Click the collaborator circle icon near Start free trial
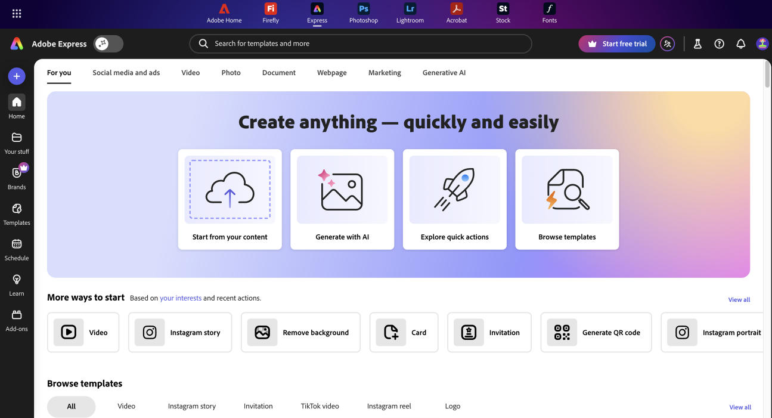The height and width of the screenshot is (418, 772). pos(667,44)
